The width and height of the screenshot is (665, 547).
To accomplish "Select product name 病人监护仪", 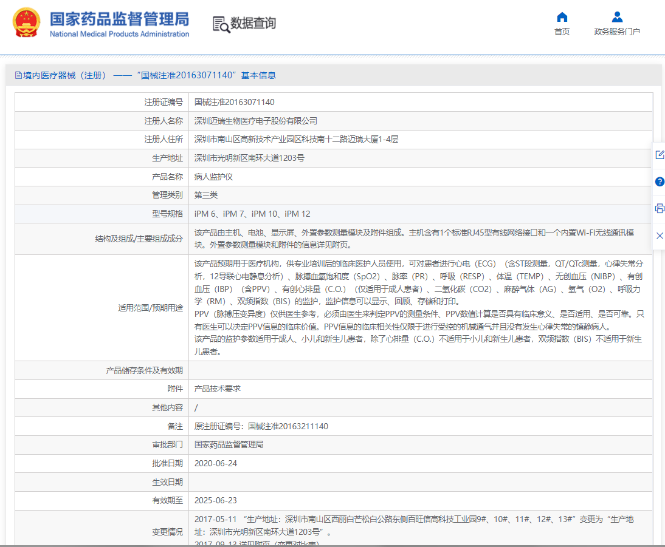I will point(213,177).
